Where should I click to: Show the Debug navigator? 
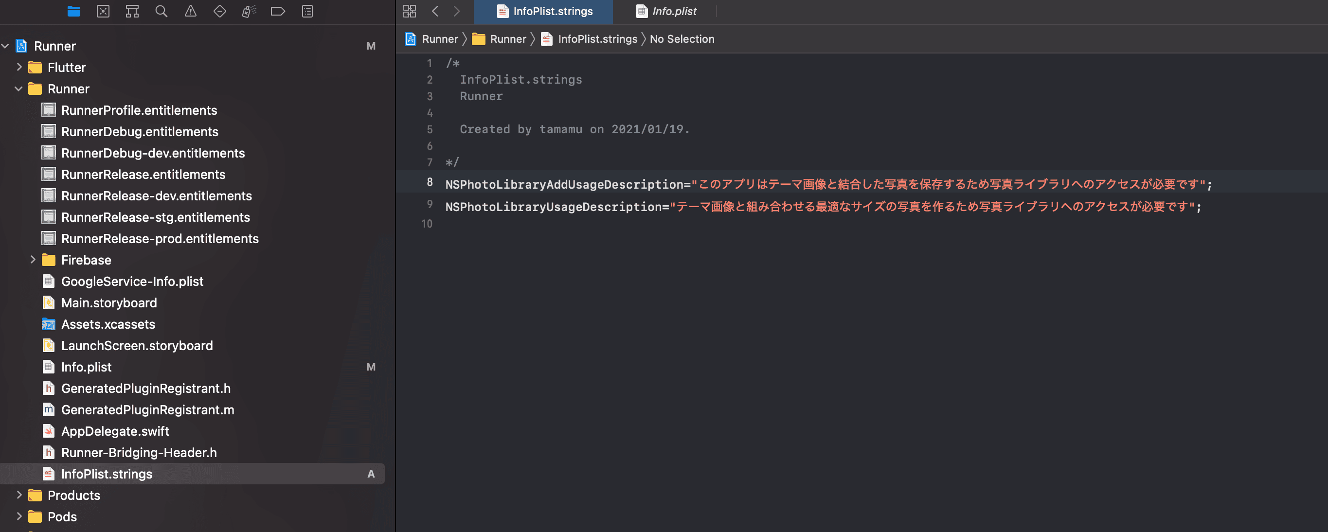click(249, 11)
